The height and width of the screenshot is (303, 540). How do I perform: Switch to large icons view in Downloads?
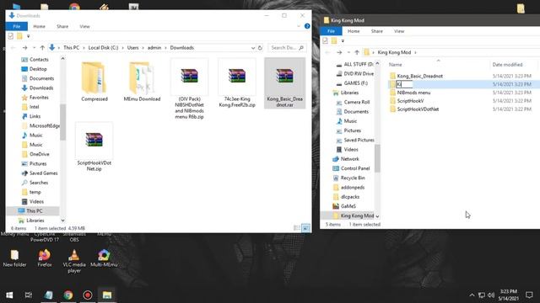click(x=305, y=228)
